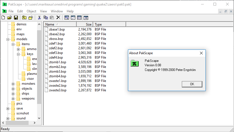The image size is (234, 132).
Task: Click the Copy toolbar icon
Action: coord(46,18)
